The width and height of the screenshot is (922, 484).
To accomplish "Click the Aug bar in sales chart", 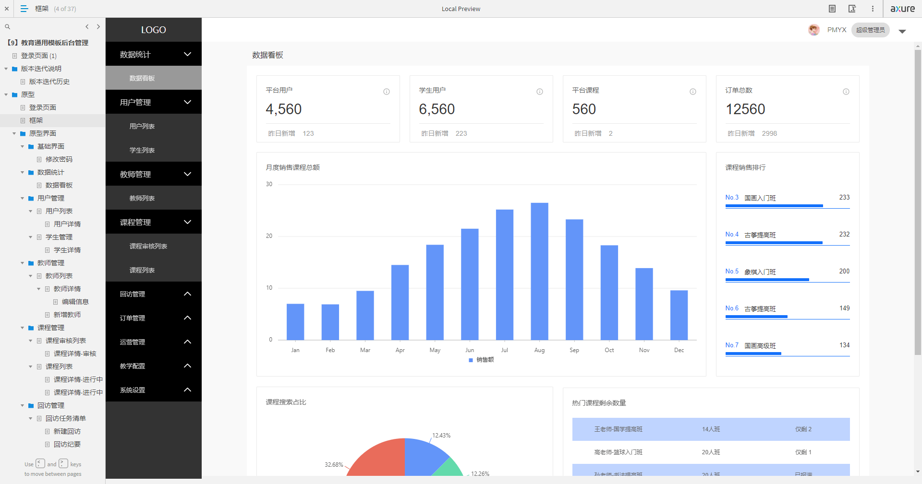I will (539, 271).
